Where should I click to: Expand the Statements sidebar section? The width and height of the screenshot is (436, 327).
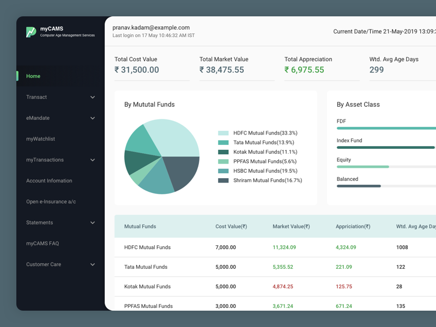click(x=40, y=222)
